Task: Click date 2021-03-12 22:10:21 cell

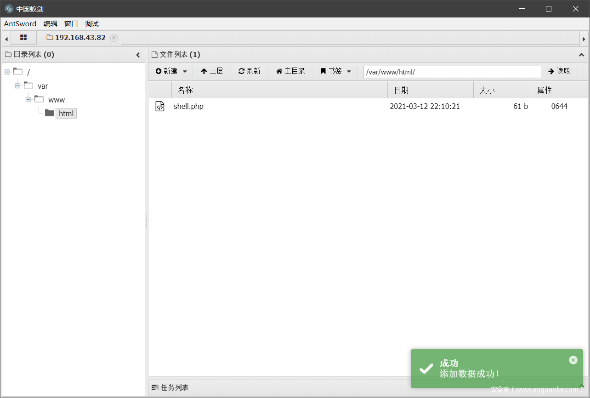Action: (425, 107)
